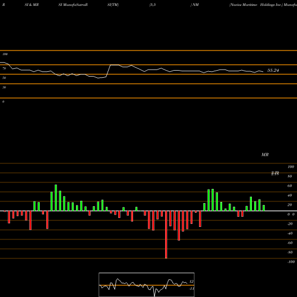Click the '12' value in the mini chart

click(x=191, y=282)
